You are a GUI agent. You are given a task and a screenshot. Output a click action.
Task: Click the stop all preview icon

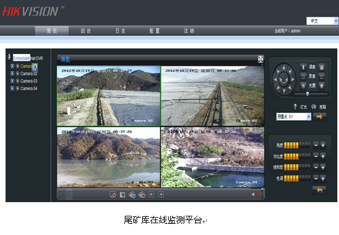(x=113, y=195)
